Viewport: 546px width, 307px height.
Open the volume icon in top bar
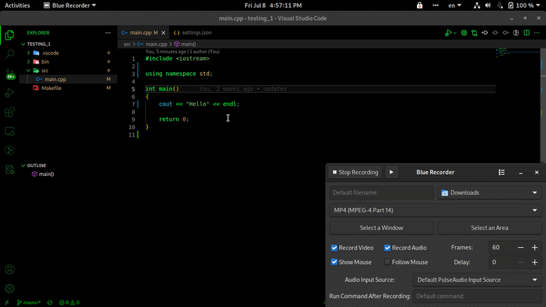(488, 5)
